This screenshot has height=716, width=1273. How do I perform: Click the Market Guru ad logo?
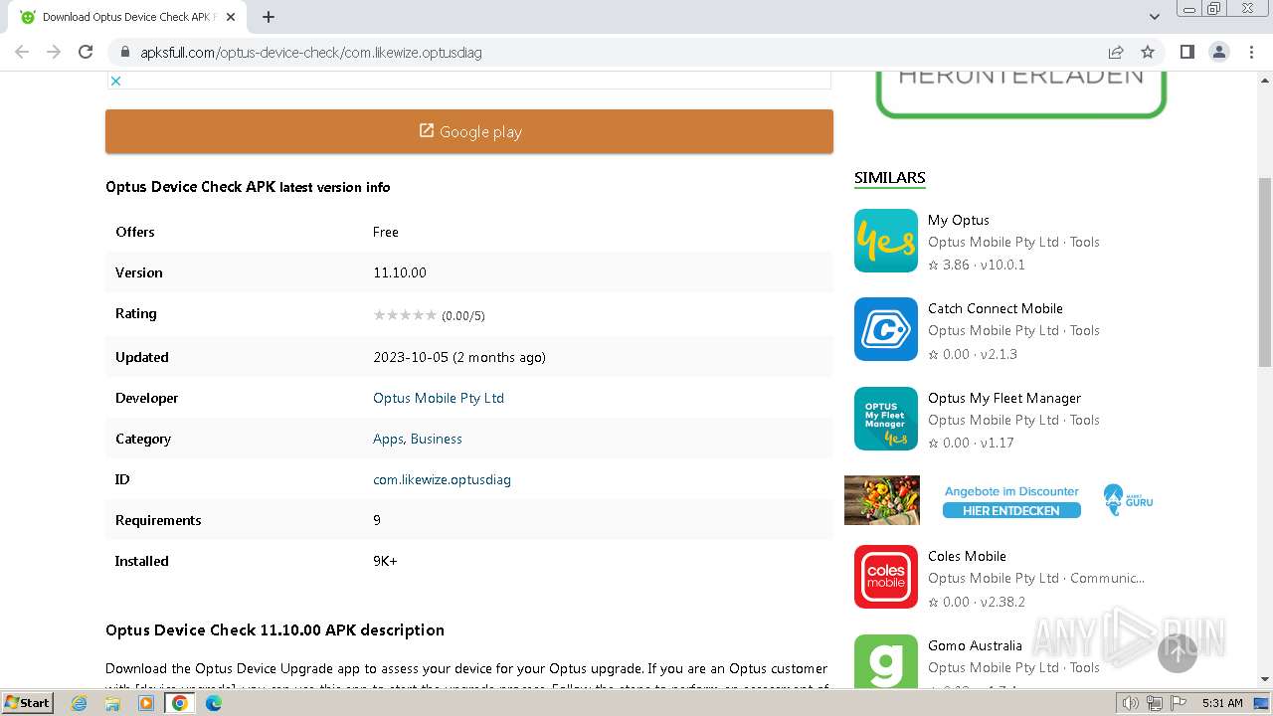point(1128,499)
